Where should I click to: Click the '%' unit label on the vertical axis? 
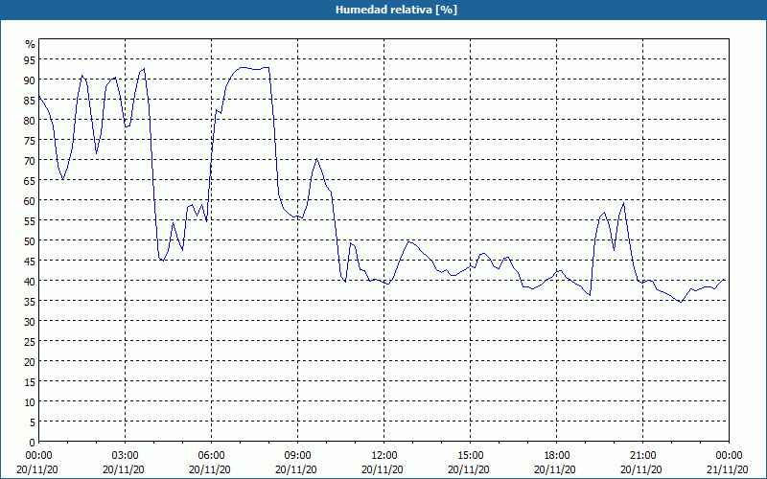[x=31, y=44]
